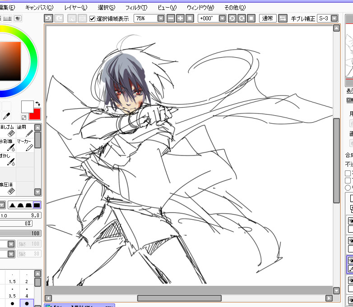
Task: Select the 消しゴム eraser tool
Action: point(7,130)
